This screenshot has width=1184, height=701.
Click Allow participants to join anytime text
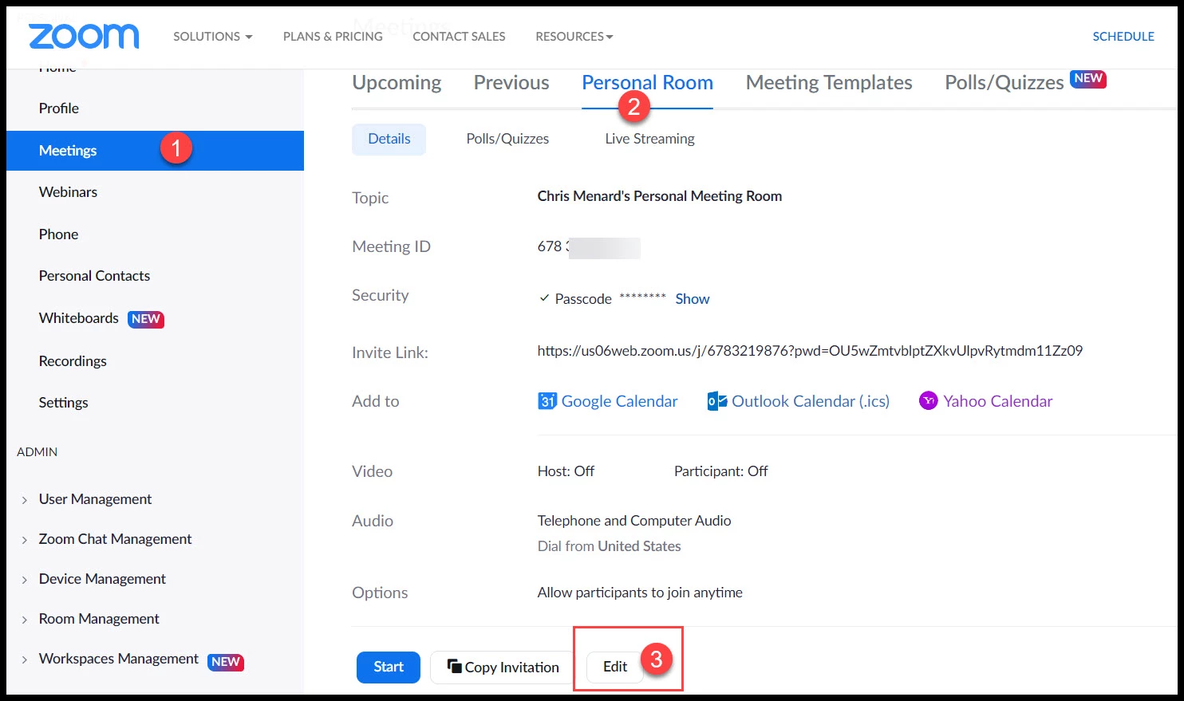[x=640, y=593]
